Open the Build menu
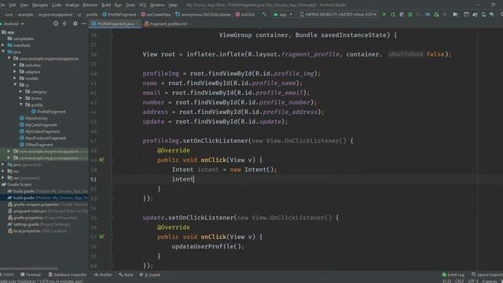 (x=106, y=5)
